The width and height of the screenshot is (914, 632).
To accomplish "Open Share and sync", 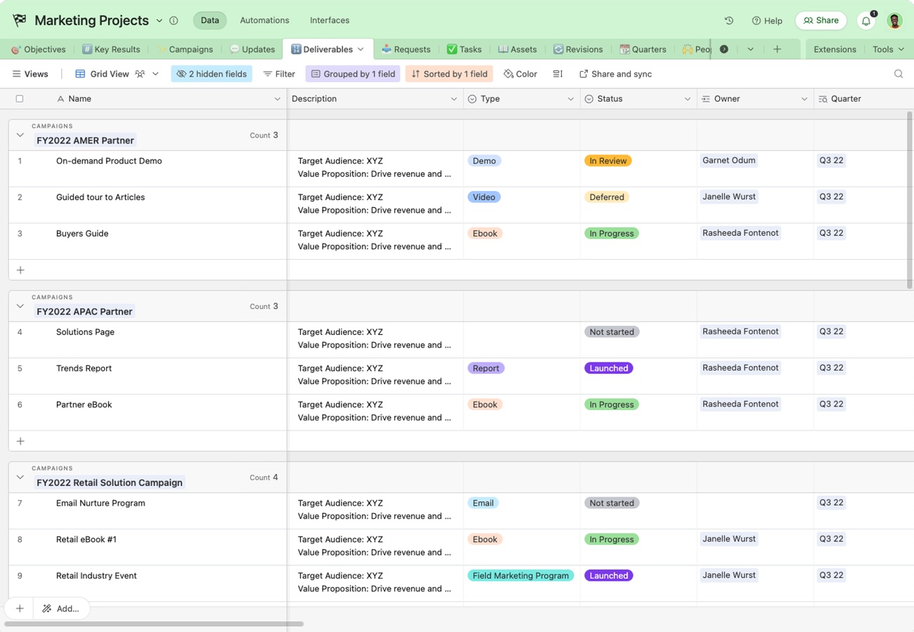I will click(x=615, y=74).
